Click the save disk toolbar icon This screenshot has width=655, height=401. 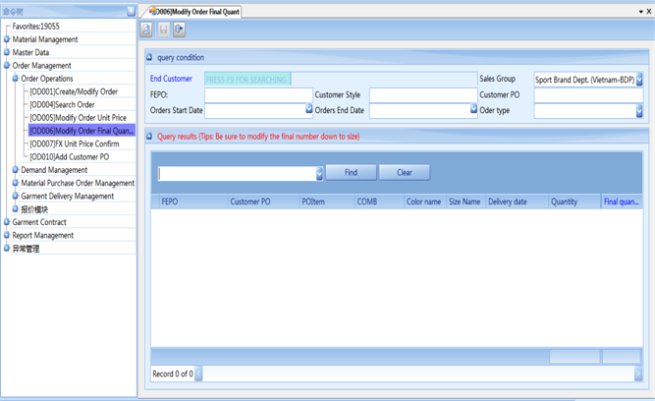tap(163, 30)
